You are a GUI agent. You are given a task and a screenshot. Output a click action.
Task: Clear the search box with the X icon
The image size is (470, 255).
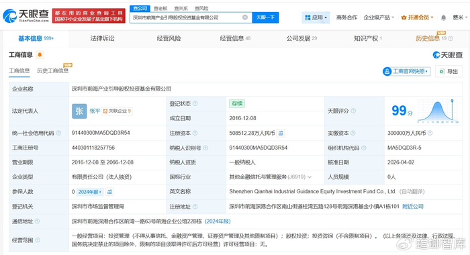click(245, 17)
